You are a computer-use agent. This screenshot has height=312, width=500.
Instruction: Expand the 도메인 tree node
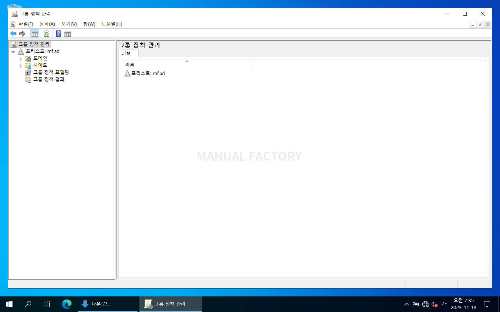[x=21, y=58]
